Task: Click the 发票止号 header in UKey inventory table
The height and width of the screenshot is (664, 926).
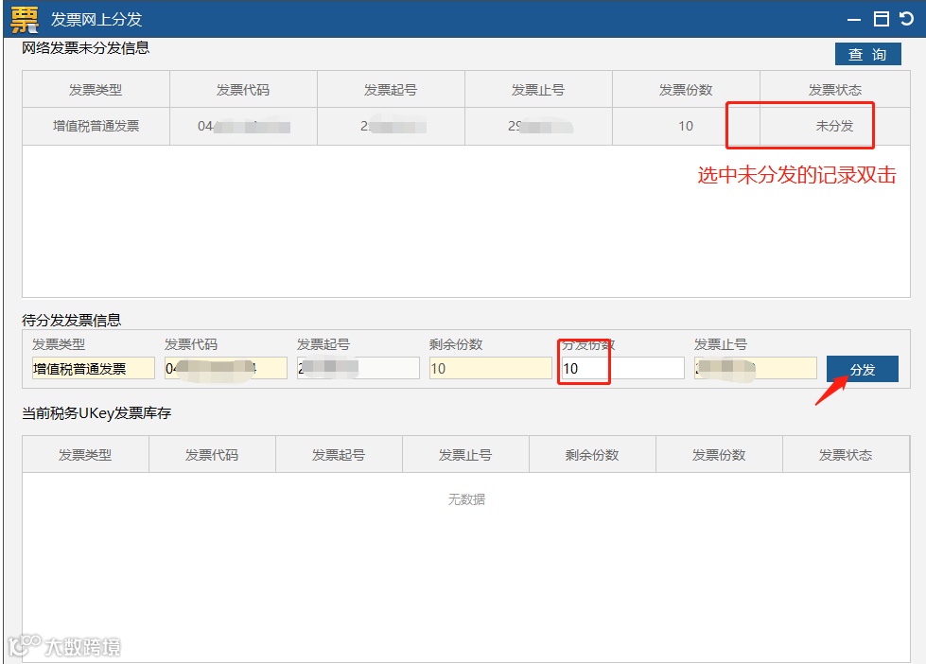Action: tap(465, 455)
